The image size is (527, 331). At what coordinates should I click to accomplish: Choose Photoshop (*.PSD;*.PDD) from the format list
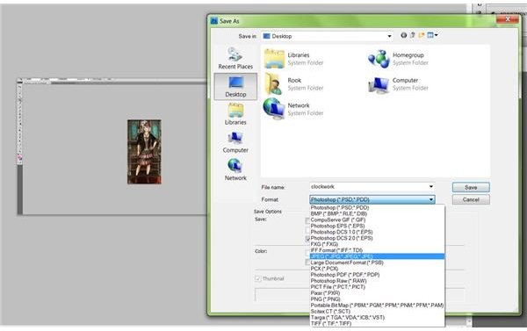tap(377, 208)
